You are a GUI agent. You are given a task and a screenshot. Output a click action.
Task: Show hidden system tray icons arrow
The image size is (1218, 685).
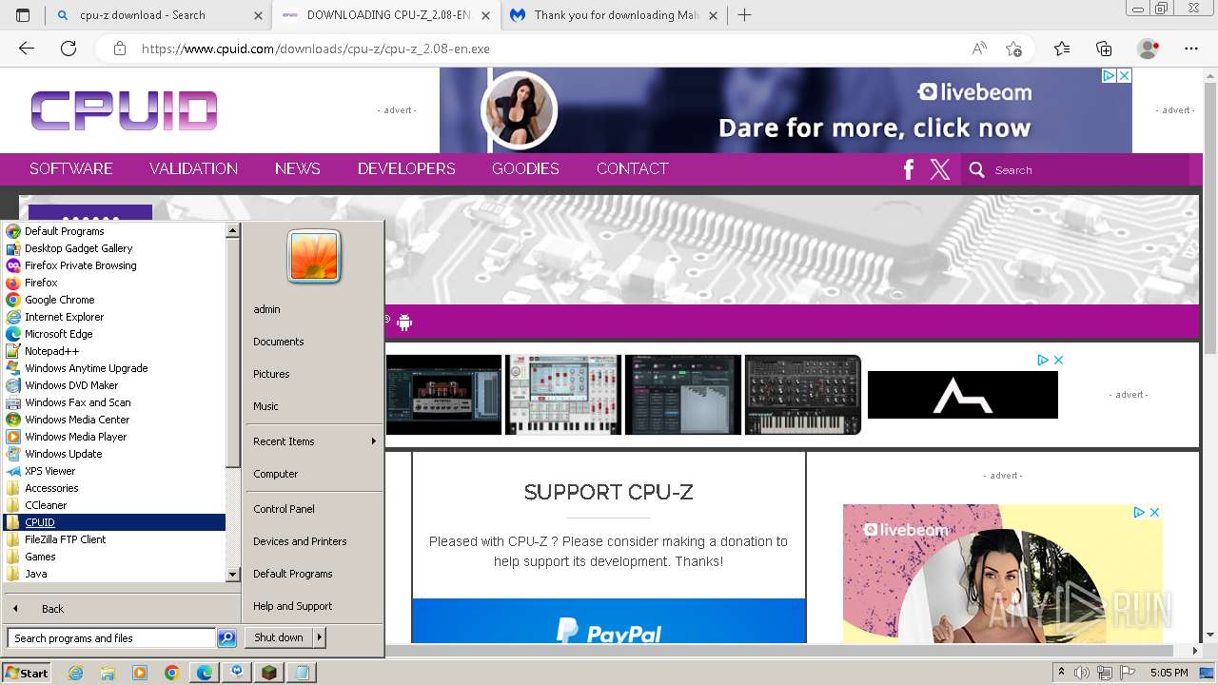(x=1062, y=673)
